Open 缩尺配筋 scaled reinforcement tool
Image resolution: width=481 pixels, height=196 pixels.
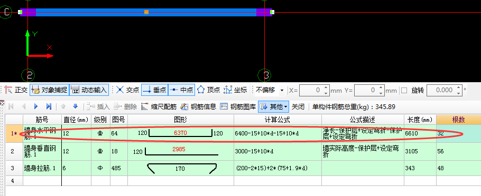coord(159,106)
